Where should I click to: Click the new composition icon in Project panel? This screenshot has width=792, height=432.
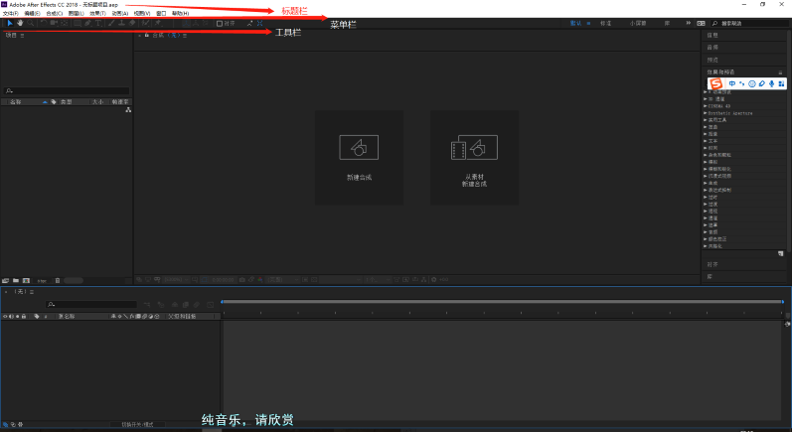pos(26,281)
